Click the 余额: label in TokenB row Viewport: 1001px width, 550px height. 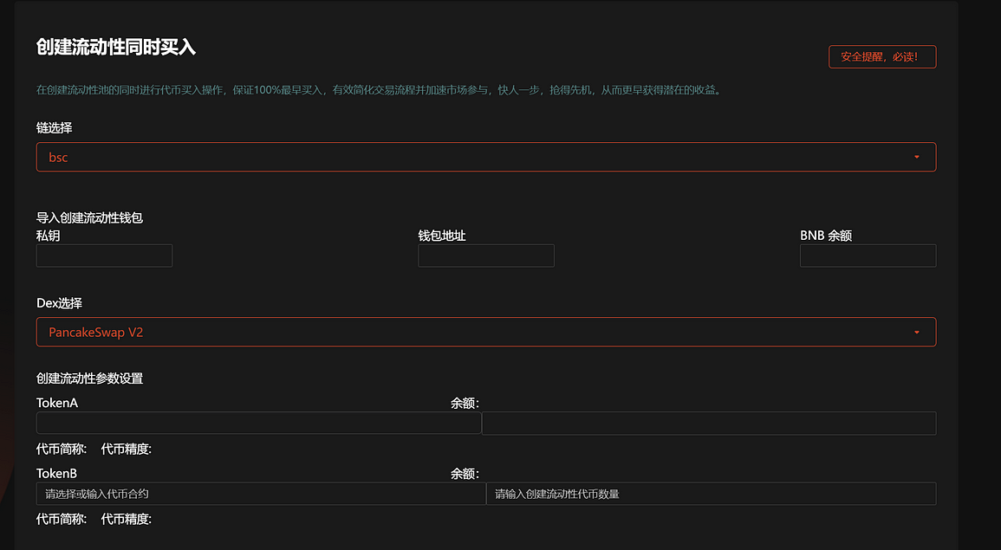tap(465, 473)
